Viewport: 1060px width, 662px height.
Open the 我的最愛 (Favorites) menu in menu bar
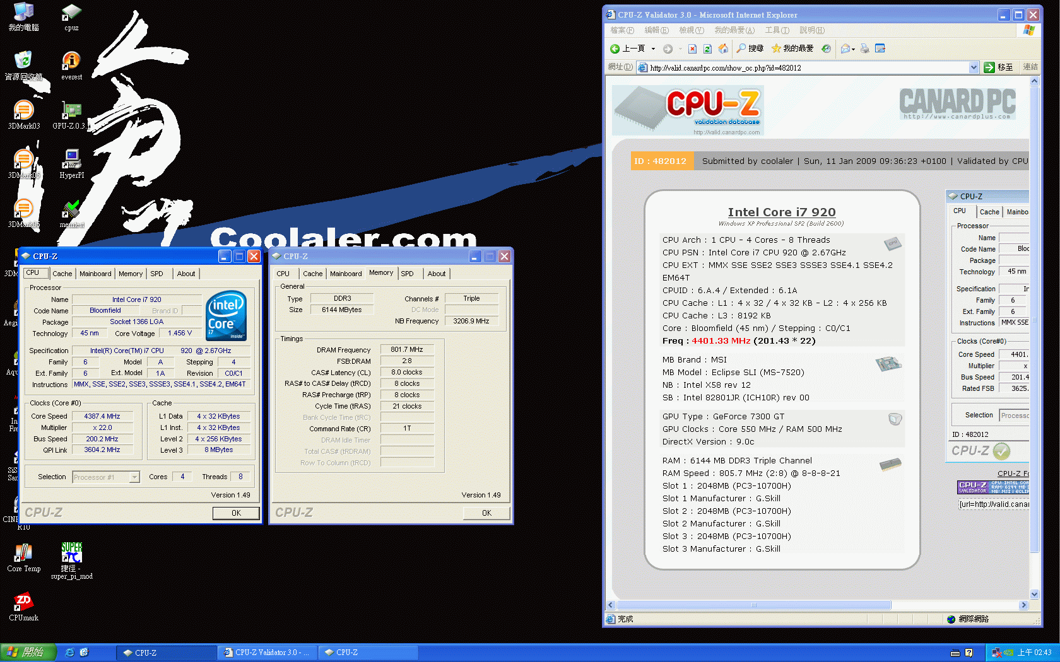(x=734, y=30)
